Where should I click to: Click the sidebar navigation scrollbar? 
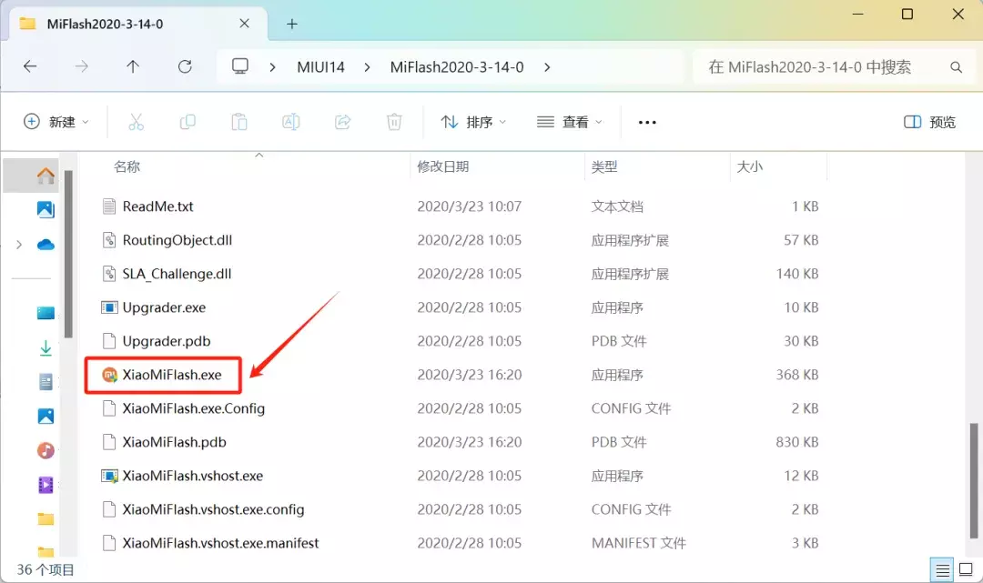point(67,254)
